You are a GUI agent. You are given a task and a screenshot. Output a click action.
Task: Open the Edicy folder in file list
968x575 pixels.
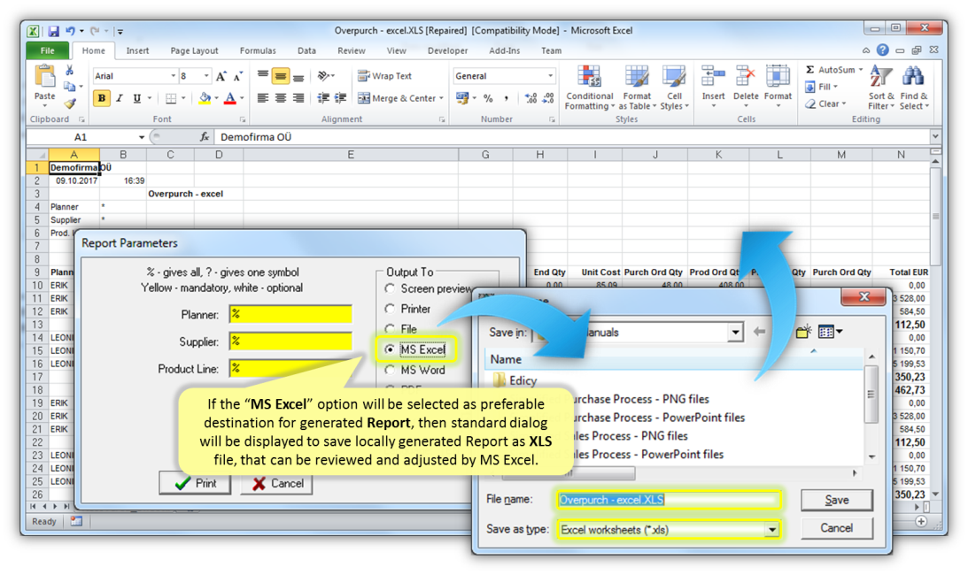(x=515, y=380)
